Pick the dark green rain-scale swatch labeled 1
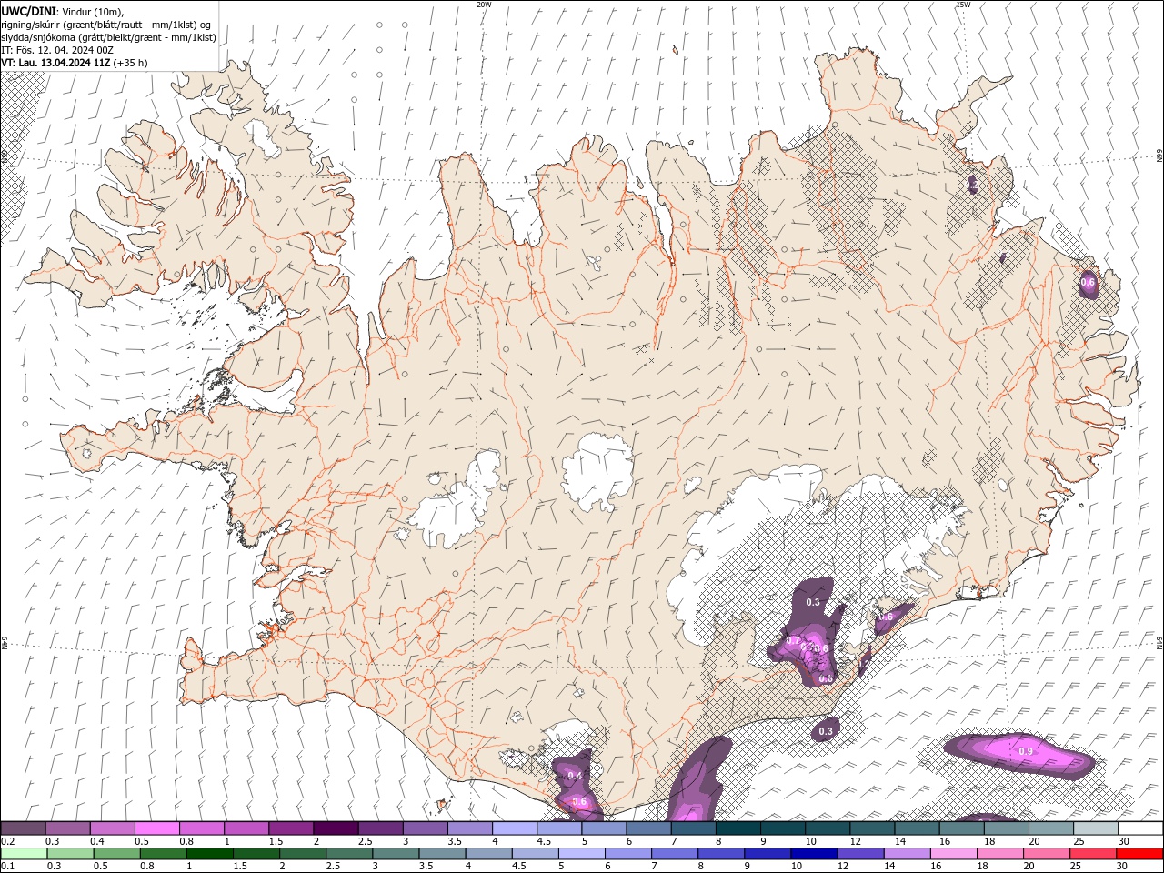 209,854
